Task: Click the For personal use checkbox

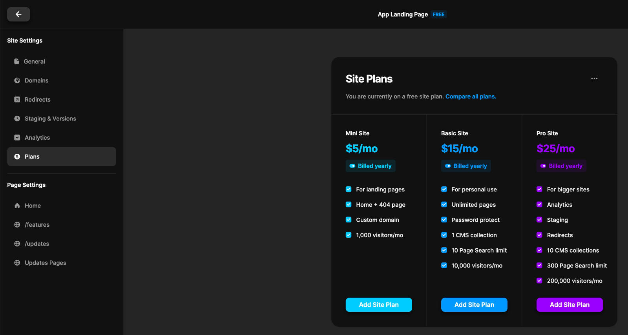Action: [444, 189]
